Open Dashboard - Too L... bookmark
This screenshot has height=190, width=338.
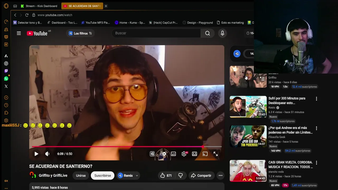[62, 23]
